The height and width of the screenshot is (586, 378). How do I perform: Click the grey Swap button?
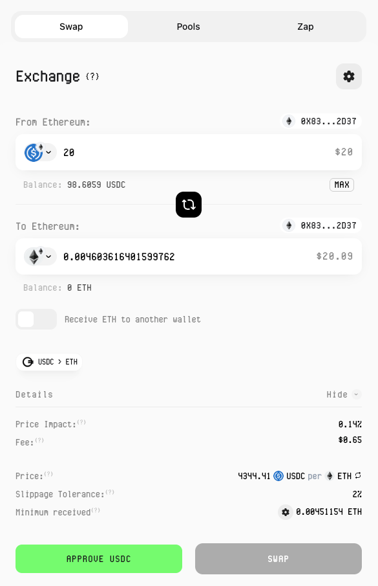point(278,559)
